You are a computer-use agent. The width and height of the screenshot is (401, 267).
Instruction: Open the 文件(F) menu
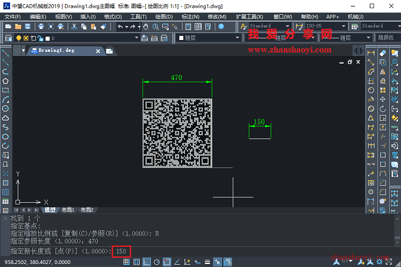12,17
